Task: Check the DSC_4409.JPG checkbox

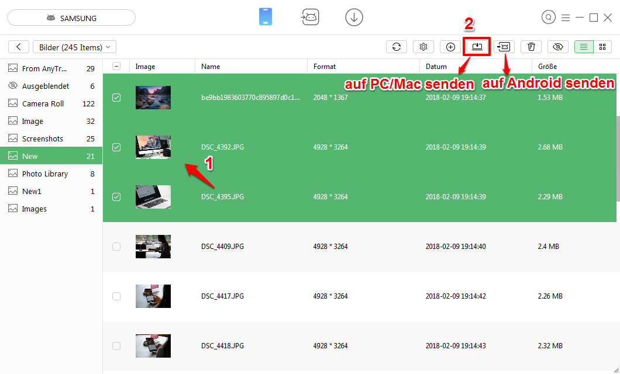Action: tap(116, 247)
